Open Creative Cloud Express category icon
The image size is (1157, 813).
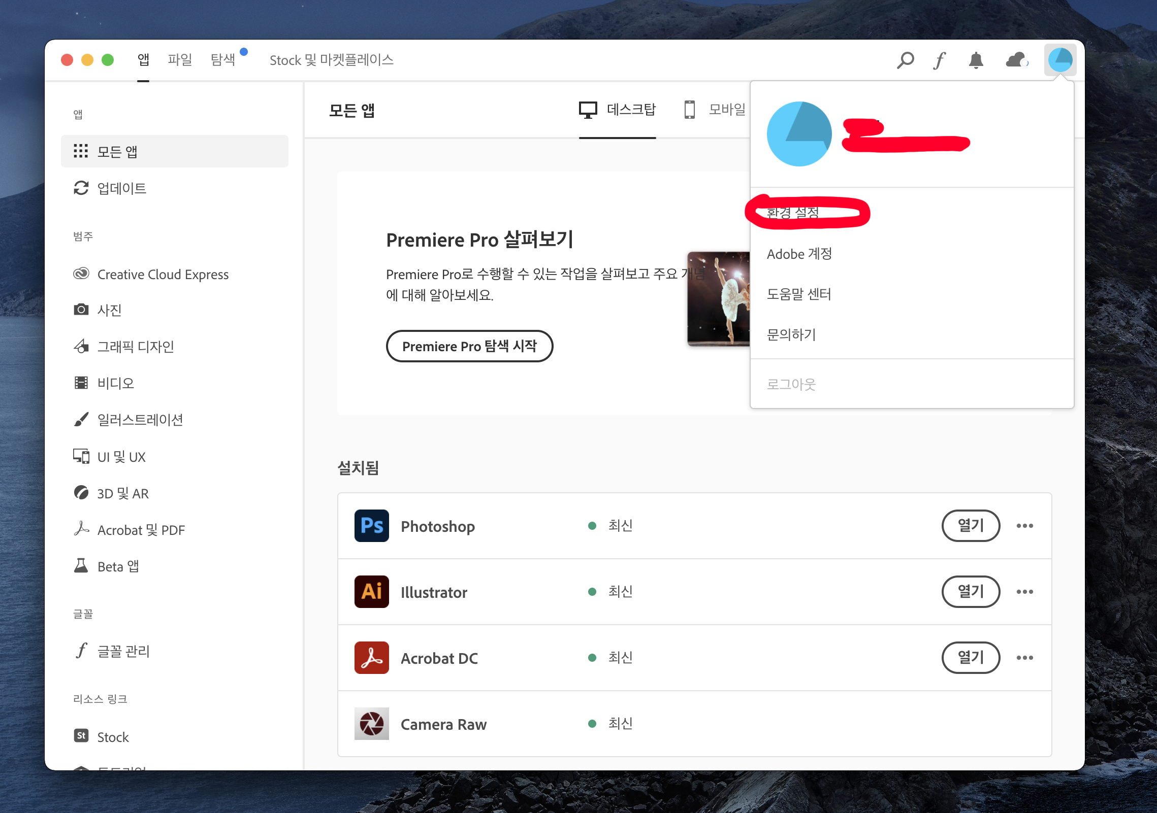(x=81, y=274)
